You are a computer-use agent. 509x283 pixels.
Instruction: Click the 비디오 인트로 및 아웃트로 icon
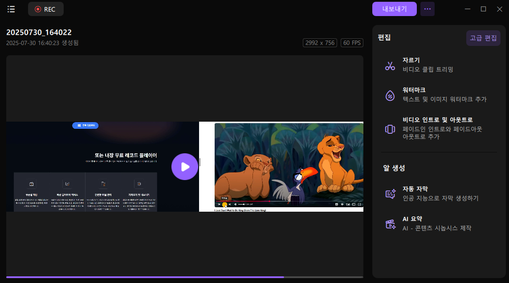(x=390, y=129)
